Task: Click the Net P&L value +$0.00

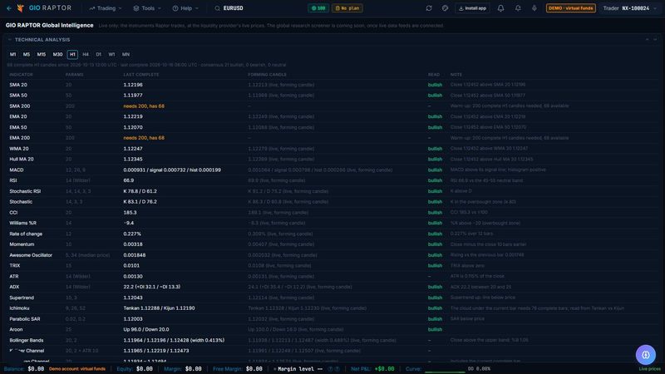Action: 384,369
